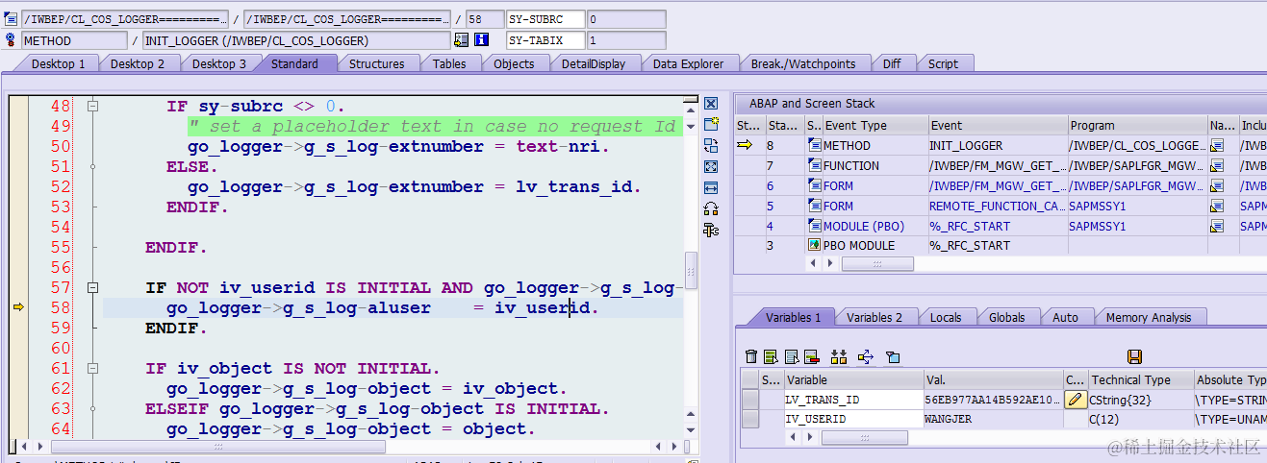This screenshot has width=1267, height=463.
Task: Click the METHOD event type icon in stack
Action: coord(814,146)
